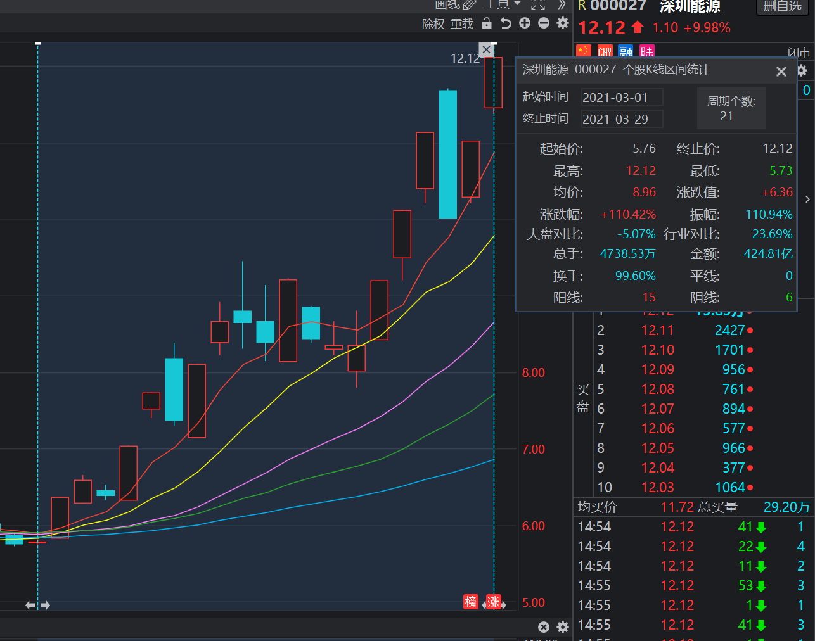815x641 pixels.
Task: Click the 榜 ranking marker on the chart
Action: 470,602
